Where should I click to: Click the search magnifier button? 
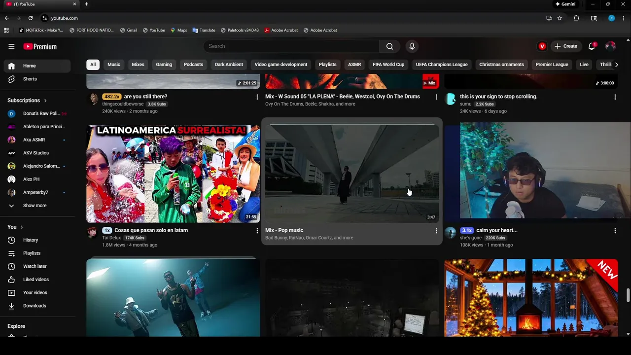pos(389,46)
